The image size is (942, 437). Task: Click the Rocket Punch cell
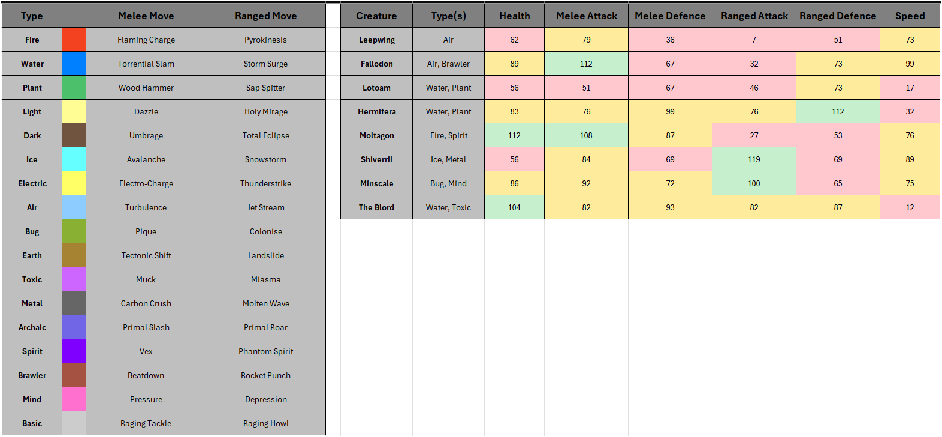coord(265,375)
